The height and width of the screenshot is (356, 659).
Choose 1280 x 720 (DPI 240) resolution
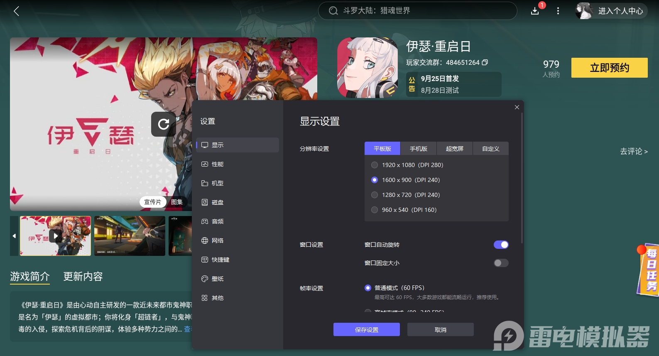pos(406,195)
